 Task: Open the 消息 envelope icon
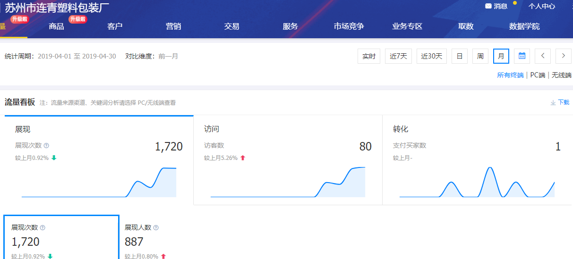tap(488, 6)
